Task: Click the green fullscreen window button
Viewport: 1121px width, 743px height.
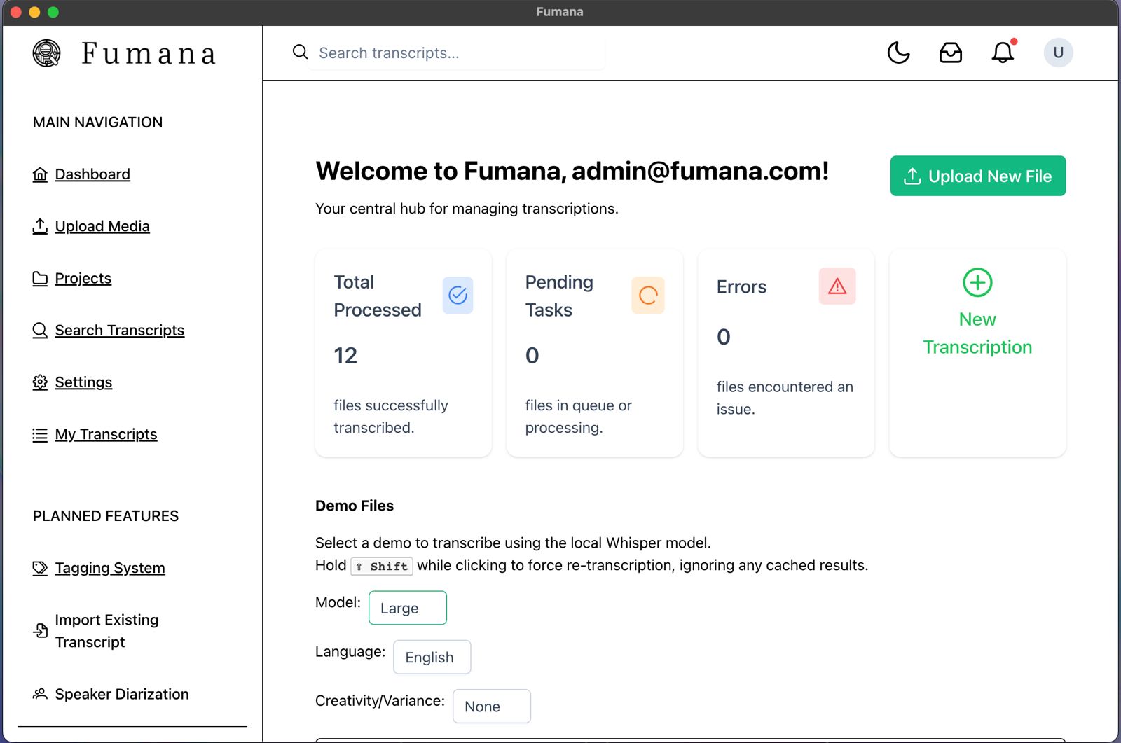Action: tap(53, 12)
